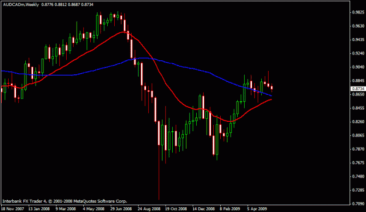Click the 0.7675 price axis label
Screen dimensions: 366x212
coord(358,163)
